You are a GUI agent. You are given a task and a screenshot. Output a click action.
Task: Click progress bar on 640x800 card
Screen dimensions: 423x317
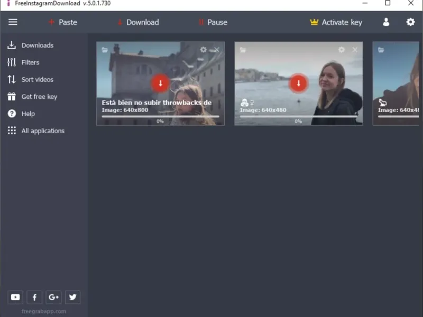161,116
